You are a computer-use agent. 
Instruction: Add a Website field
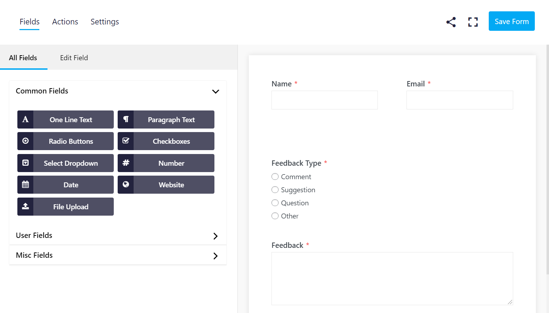(x=166, y=185)
